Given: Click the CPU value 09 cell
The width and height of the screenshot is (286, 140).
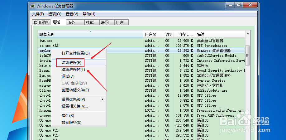Looking at the screenshot, I should pos(167,85).
